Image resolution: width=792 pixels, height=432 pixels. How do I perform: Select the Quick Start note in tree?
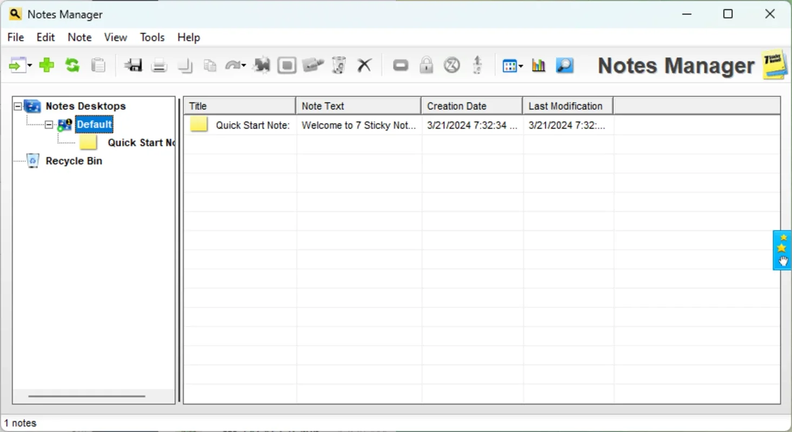(x=141, y=143)
